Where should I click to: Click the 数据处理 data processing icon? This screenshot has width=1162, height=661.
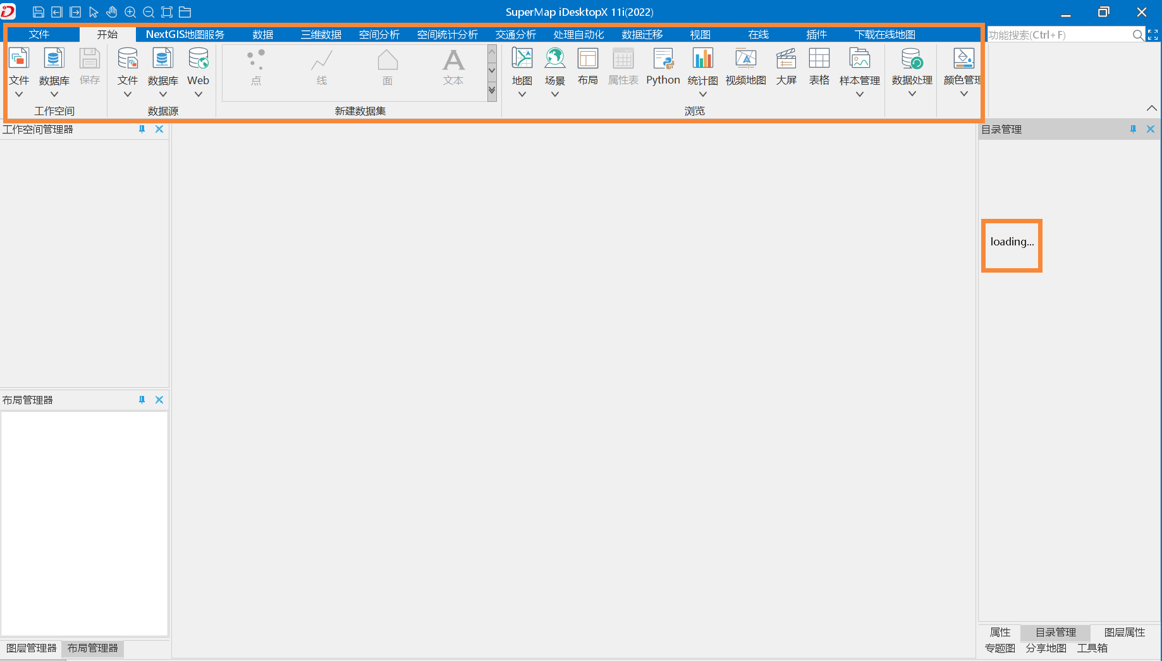tap(912, 59)
